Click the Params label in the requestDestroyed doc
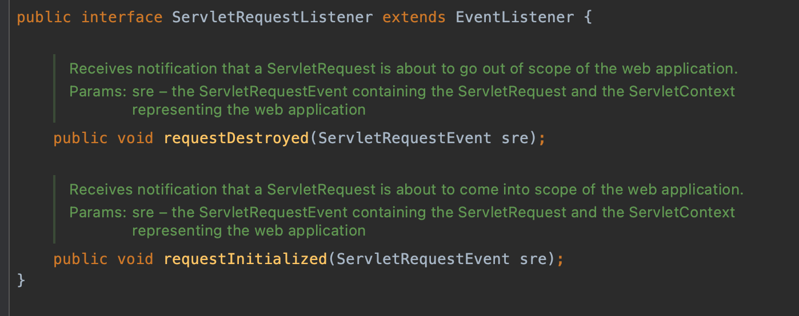The height and width of the screenshot is (316, 799). pos(97,91)
